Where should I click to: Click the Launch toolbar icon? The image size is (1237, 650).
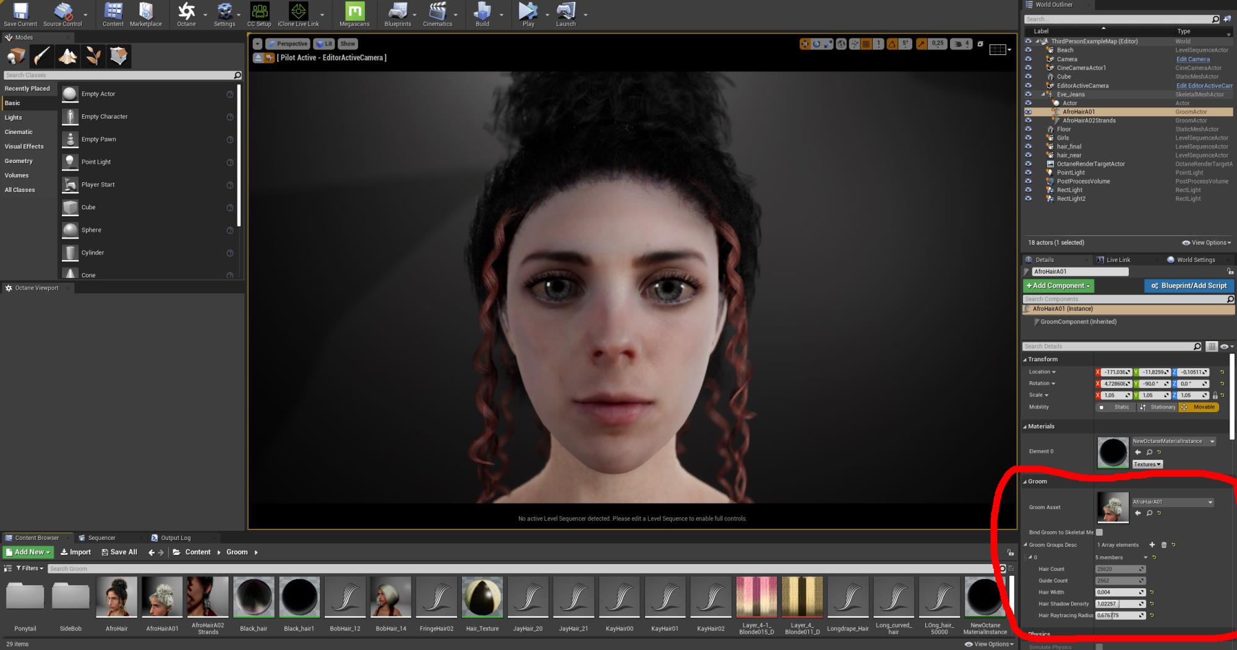coord(565,14)
